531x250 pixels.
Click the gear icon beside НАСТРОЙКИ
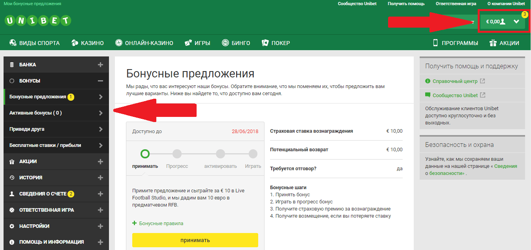pyautogui.click(x=12, y=226)
